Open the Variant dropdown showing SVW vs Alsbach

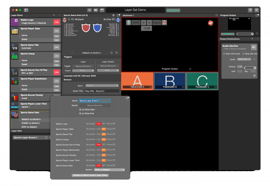click(109, 170)
